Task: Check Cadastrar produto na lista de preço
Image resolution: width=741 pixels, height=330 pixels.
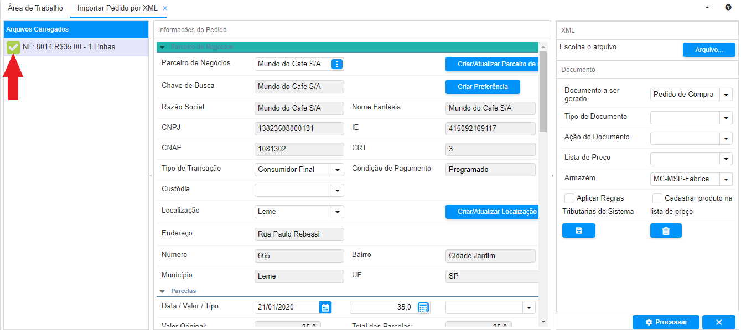Action: pos(657,198)
